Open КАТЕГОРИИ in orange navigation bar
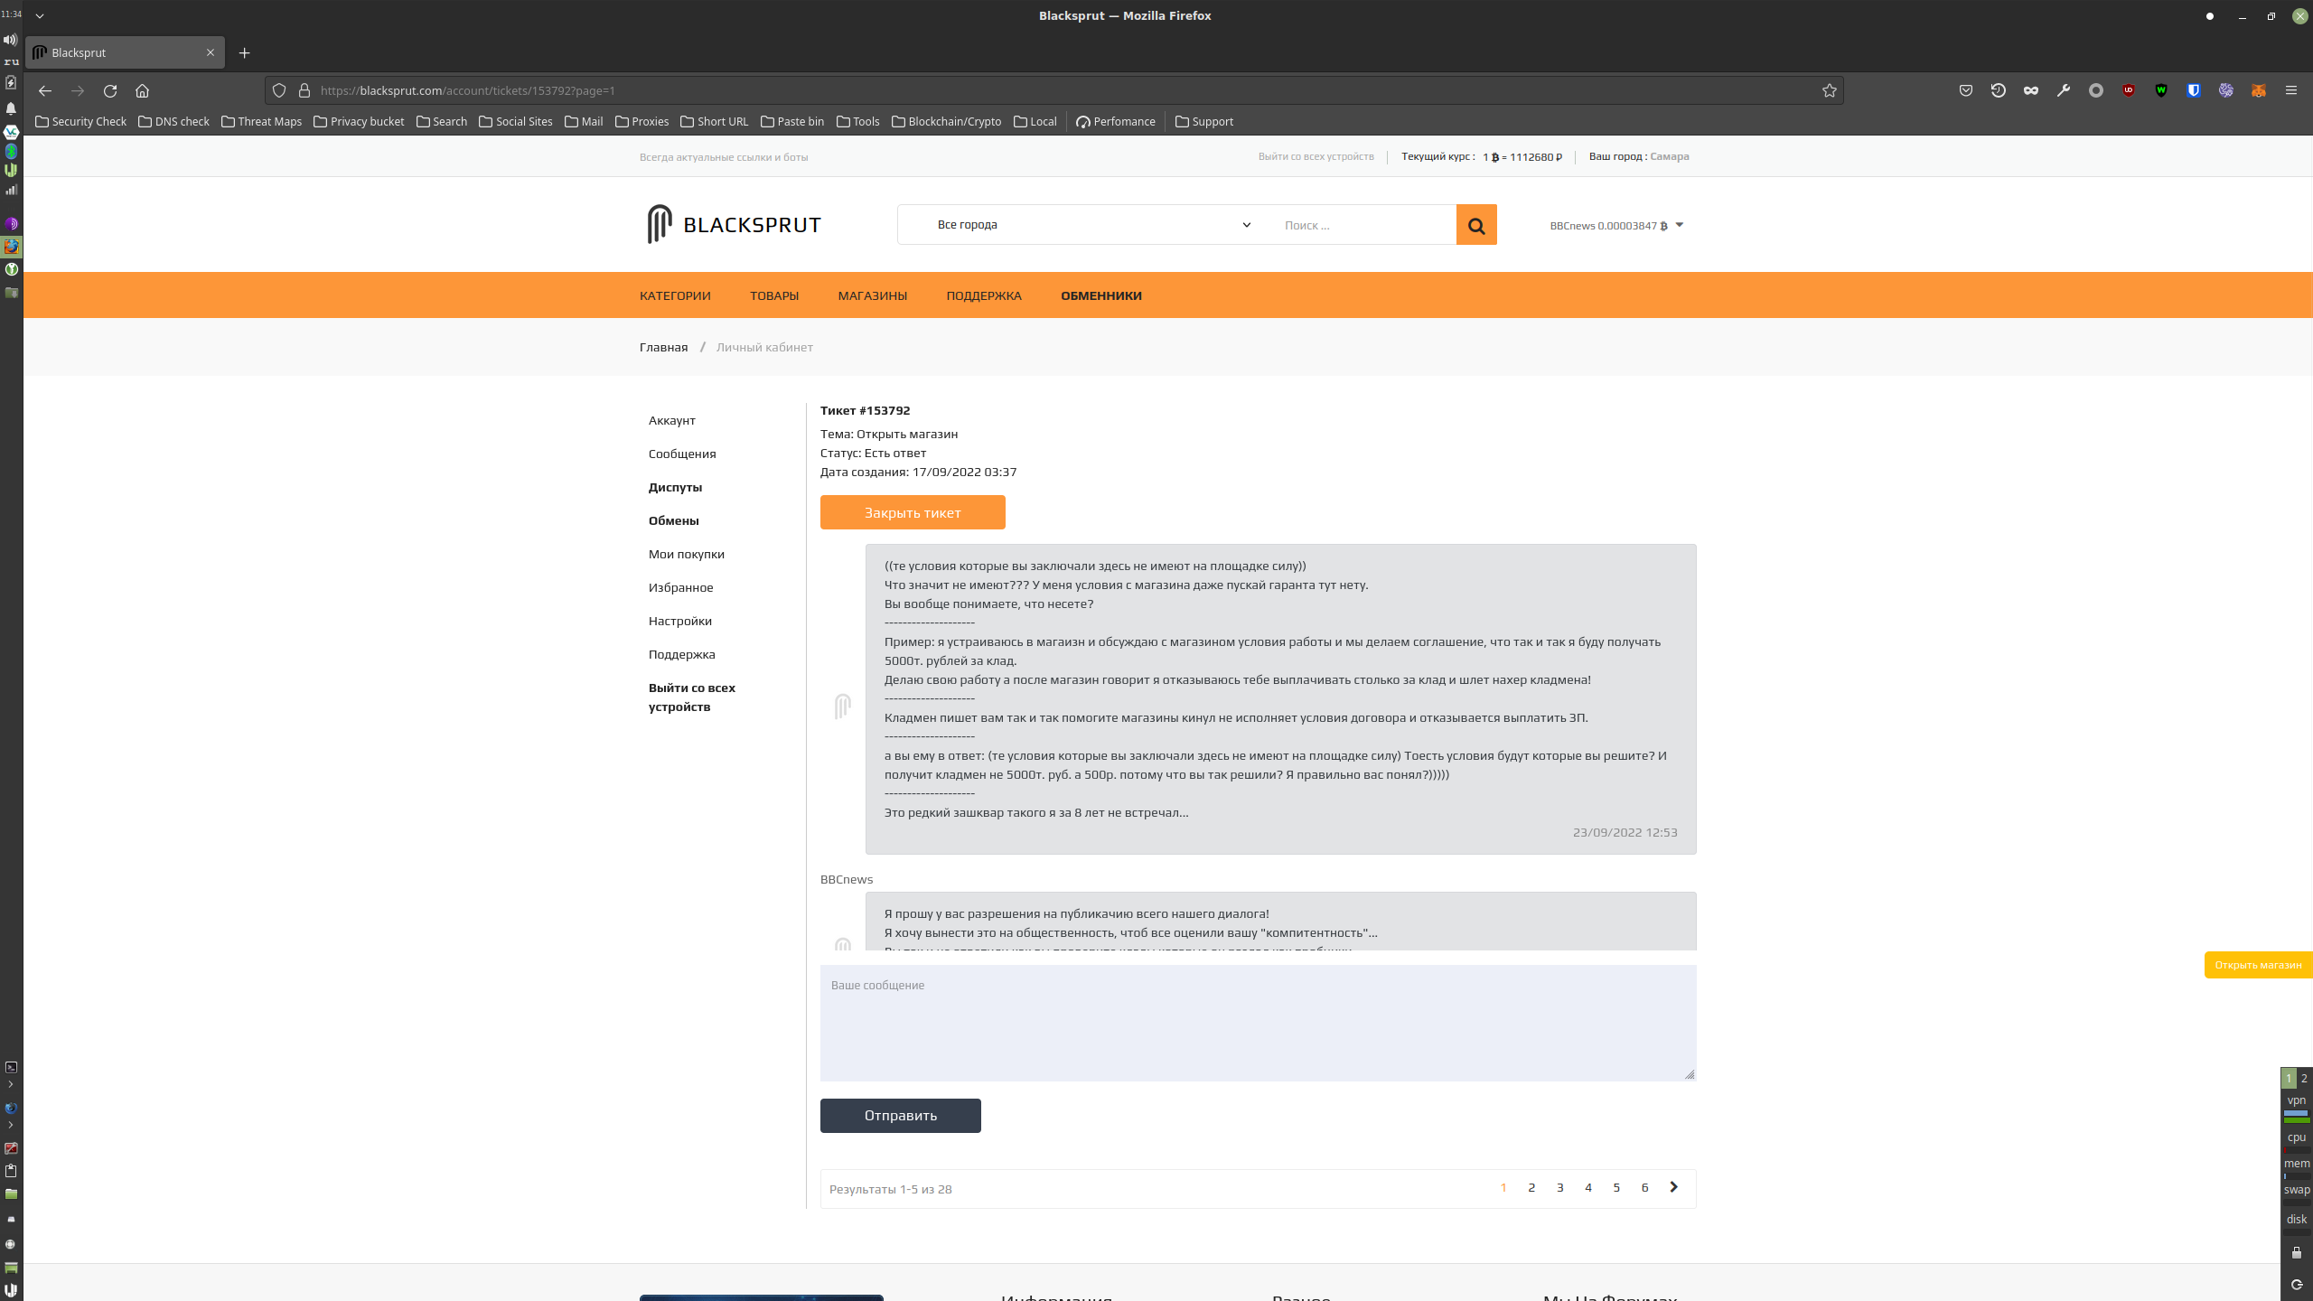The width and height of the screenshot is (2313, 1301). [x=675, y=295]
